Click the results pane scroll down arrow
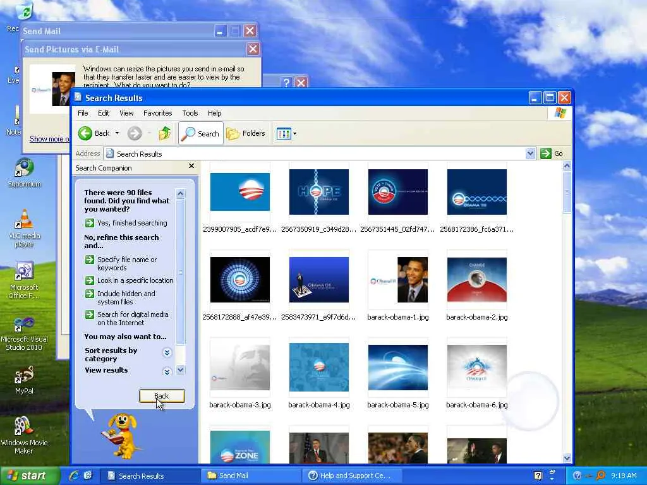This screenshot has width=647, height=485. (567, 458)
